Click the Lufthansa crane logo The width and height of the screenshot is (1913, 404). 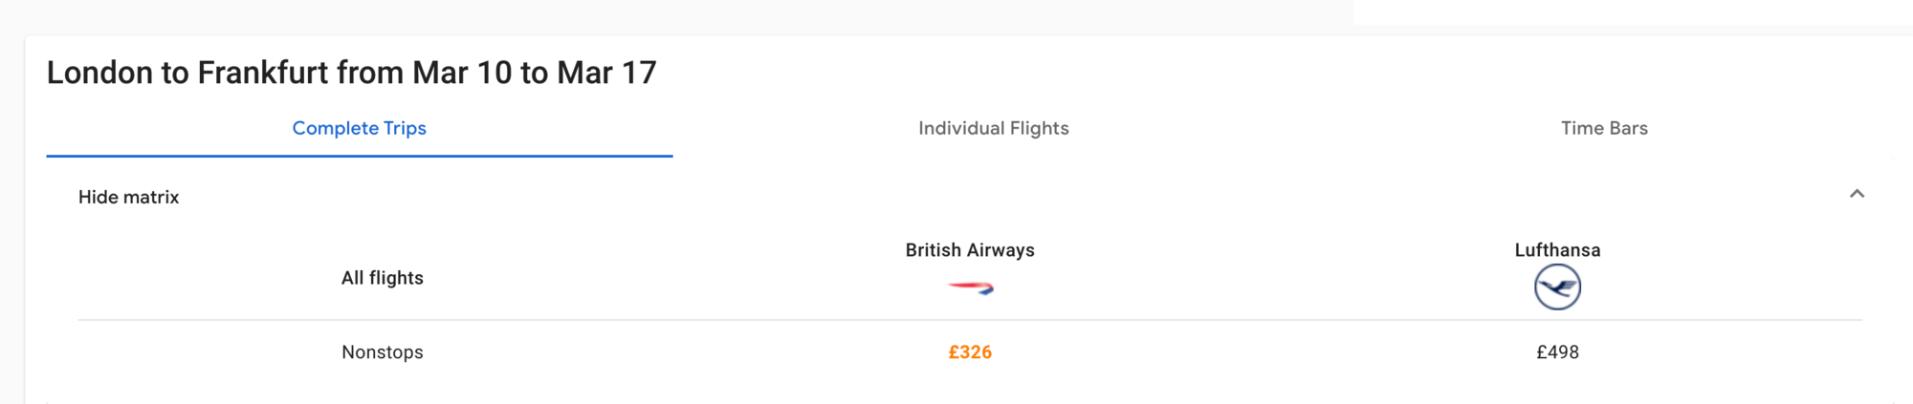click(x=1557, y=287)
